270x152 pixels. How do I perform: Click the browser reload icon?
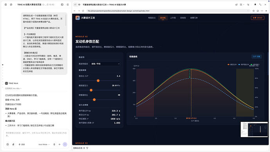click(x=83, y=11)
